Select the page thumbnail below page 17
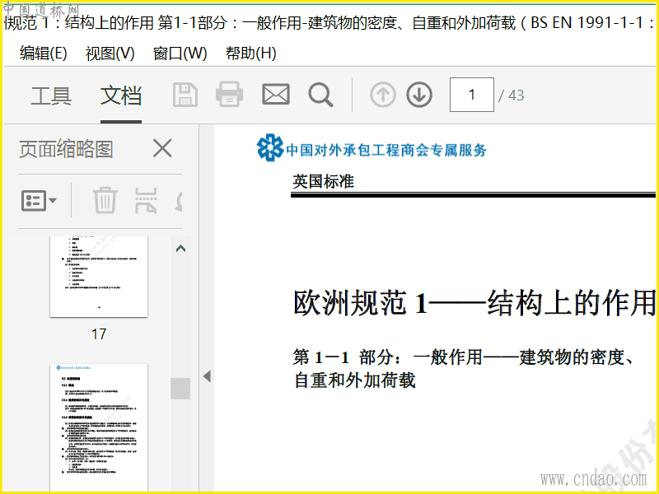Viewport: 659px width, 494px height. click(99, 427)
